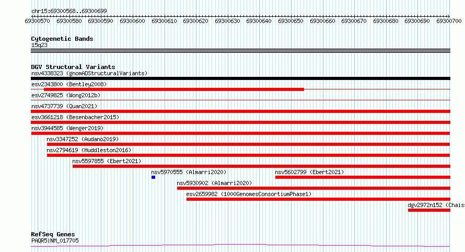This screenshot has width=465, height=252.
Task: Select the black nsv4338323 variant bar
Action: pyautogui.click(x=240, y=78)
